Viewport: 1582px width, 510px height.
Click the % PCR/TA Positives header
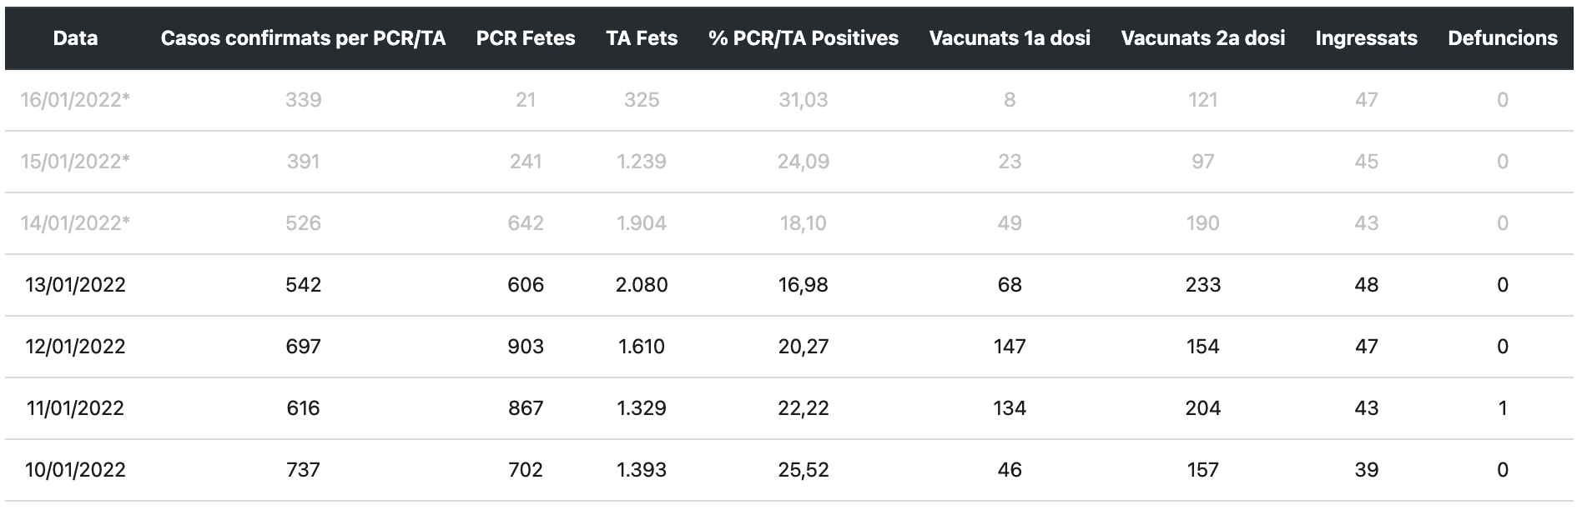coord(804,38)
